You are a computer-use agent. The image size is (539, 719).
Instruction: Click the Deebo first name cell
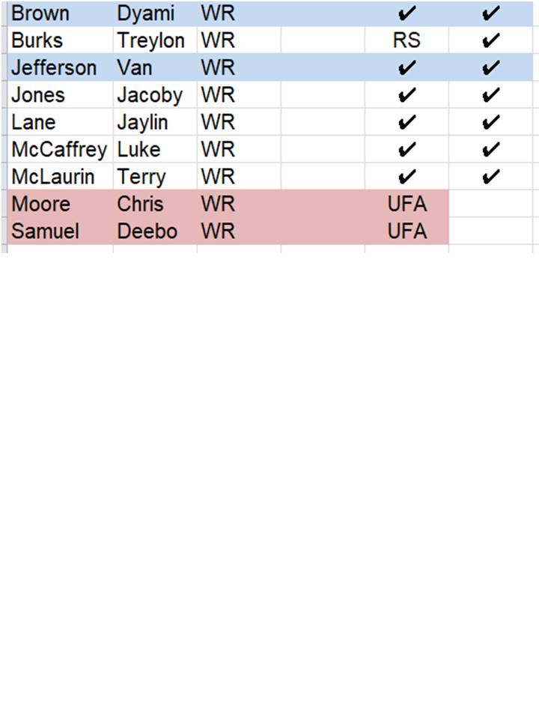pyautogui.click(x=147, y=231)
